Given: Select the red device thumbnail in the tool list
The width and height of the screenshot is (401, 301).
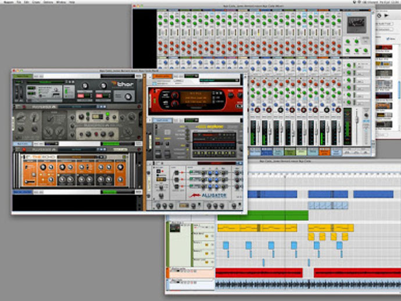Looking at the screenshot, I should pyautogui.click(x=384, y=48).
